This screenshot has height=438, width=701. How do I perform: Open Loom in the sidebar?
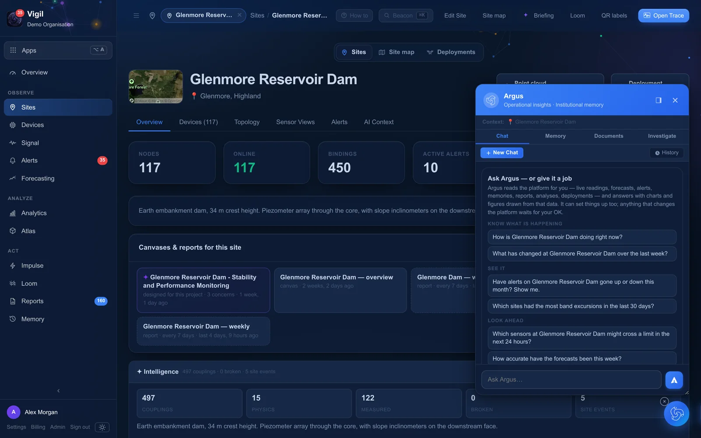[x=58, y=283]
